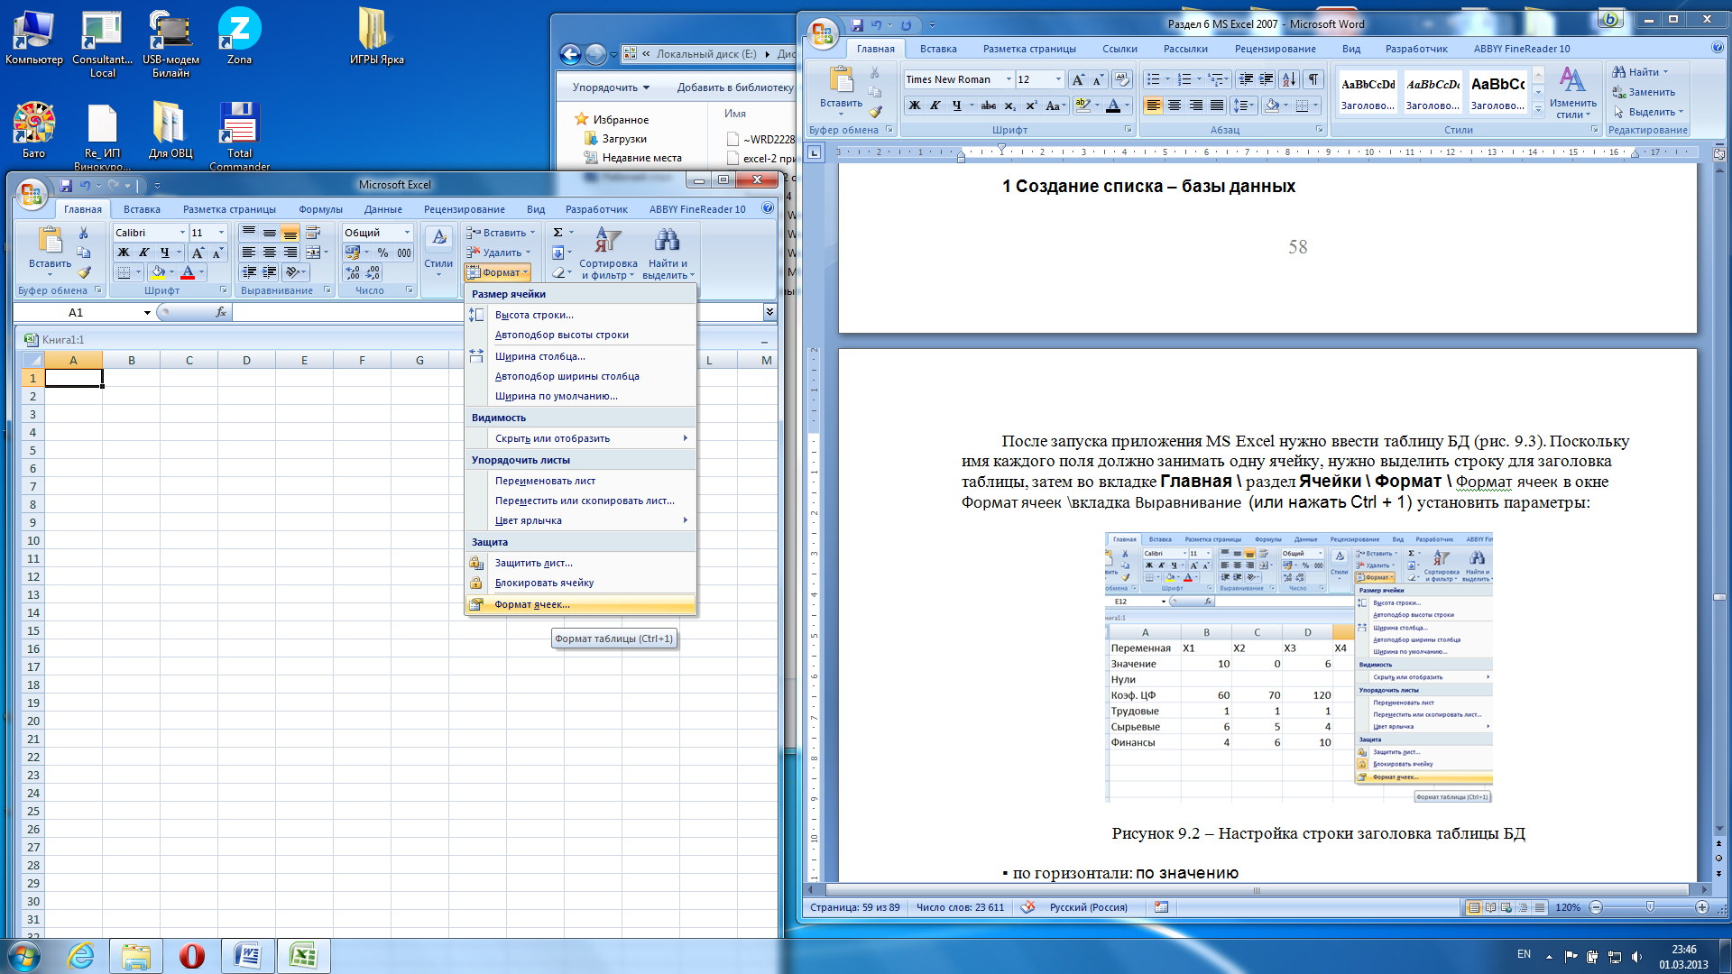Click Добавить в библиотеку in Explorer

pos(735,87)
